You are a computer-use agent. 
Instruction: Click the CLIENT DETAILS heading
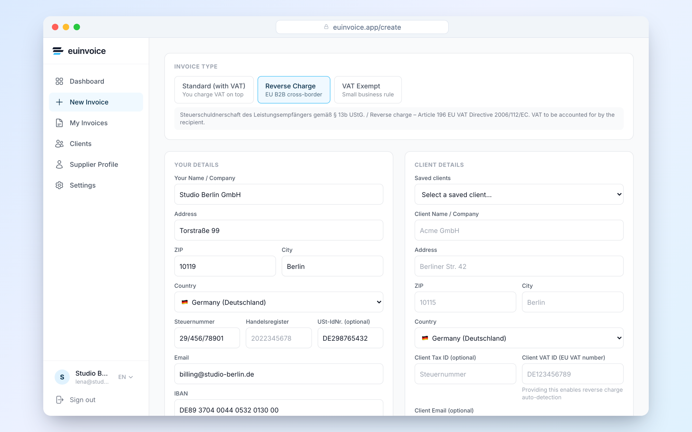coord(439,165)
